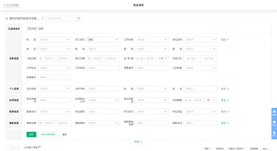Click the 现合同编号 input field
Viewport: 277px width, 151px height.
pos(54,100)
